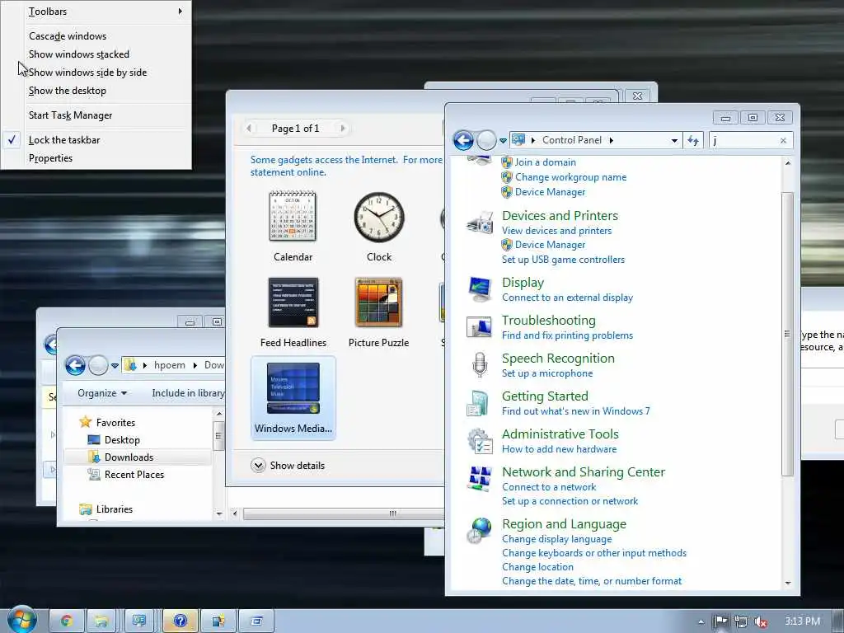Open recent locations dropdown in Explorer
The height and width of the screenshot is (633, 844).
[115, 365]
